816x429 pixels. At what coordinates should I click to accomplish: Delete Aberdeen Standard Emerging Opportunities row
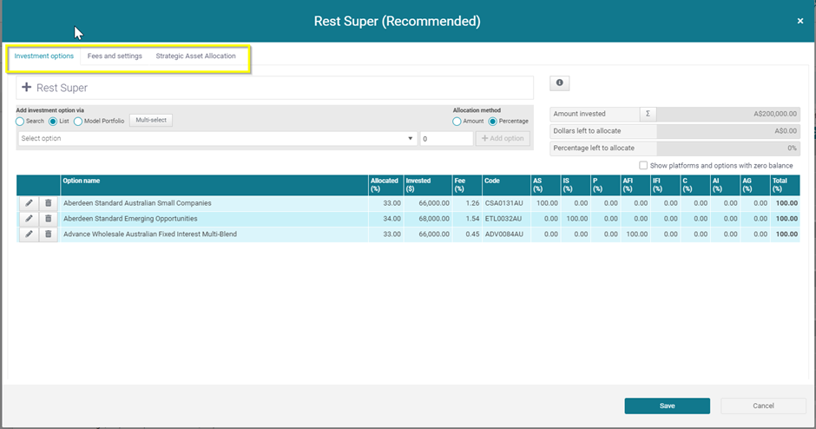[x=48, y=219]
